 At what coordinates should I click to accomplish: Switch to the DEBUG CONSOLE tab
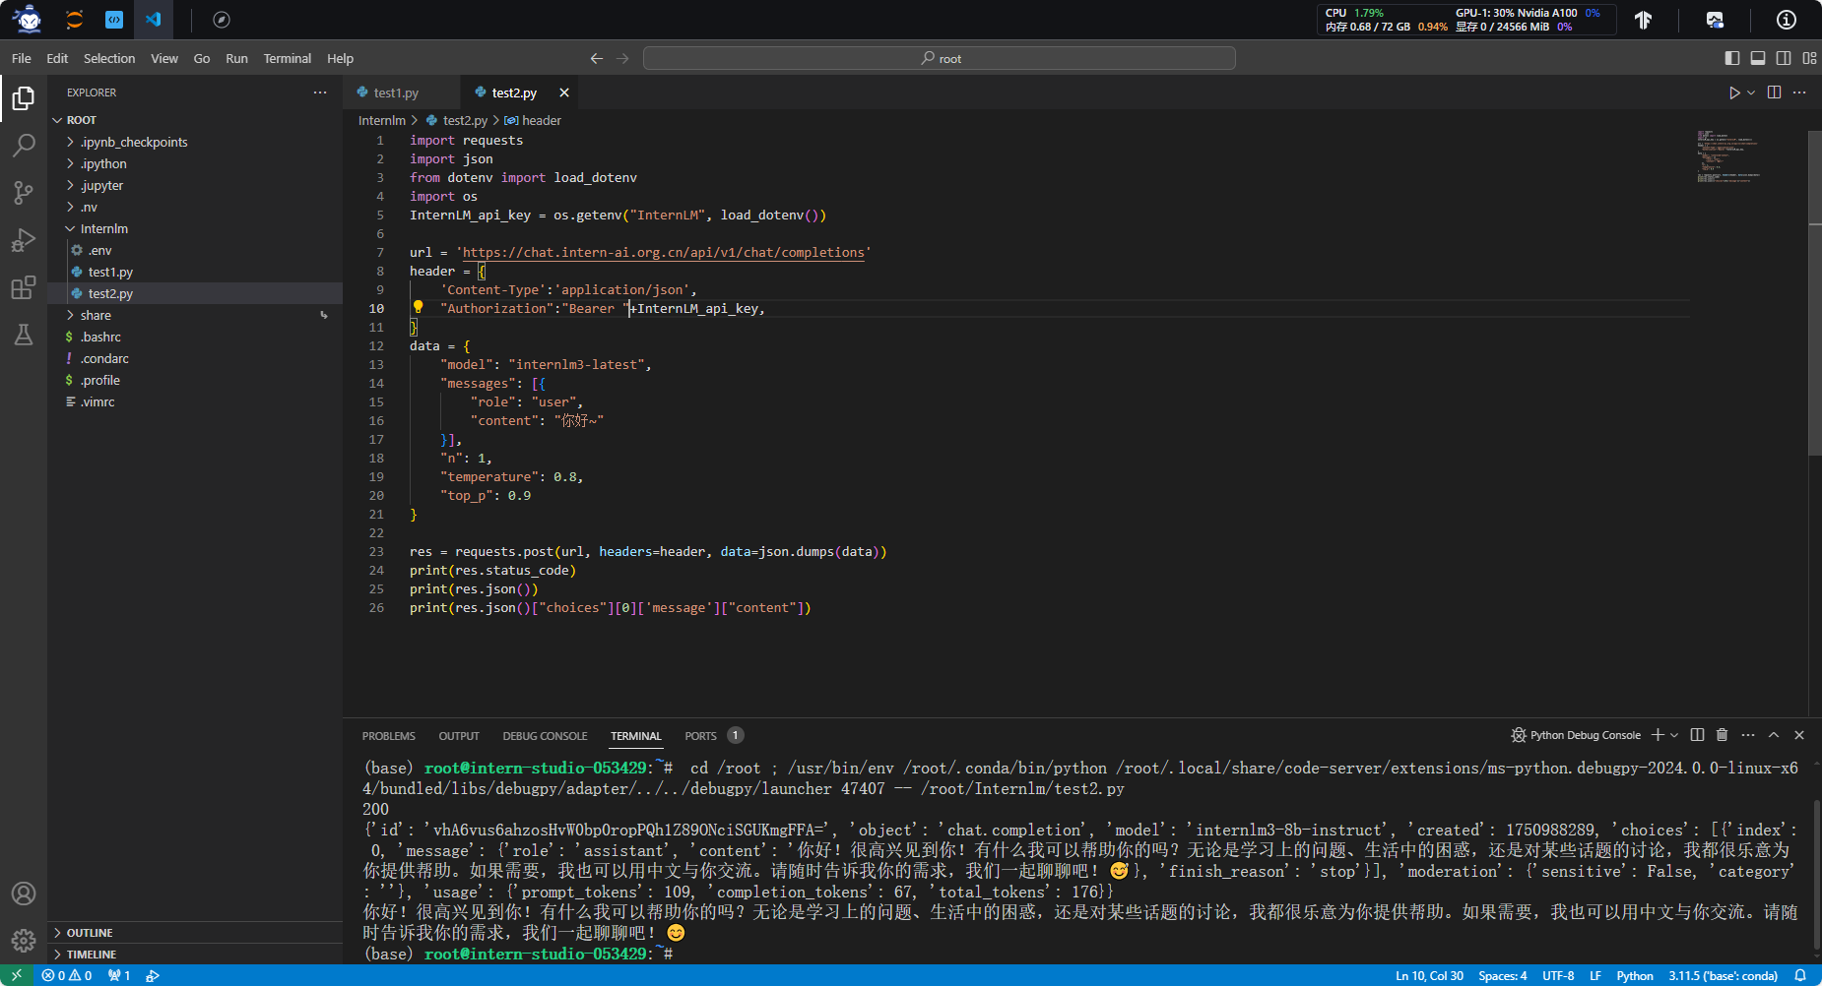click(x=545, y=736)
